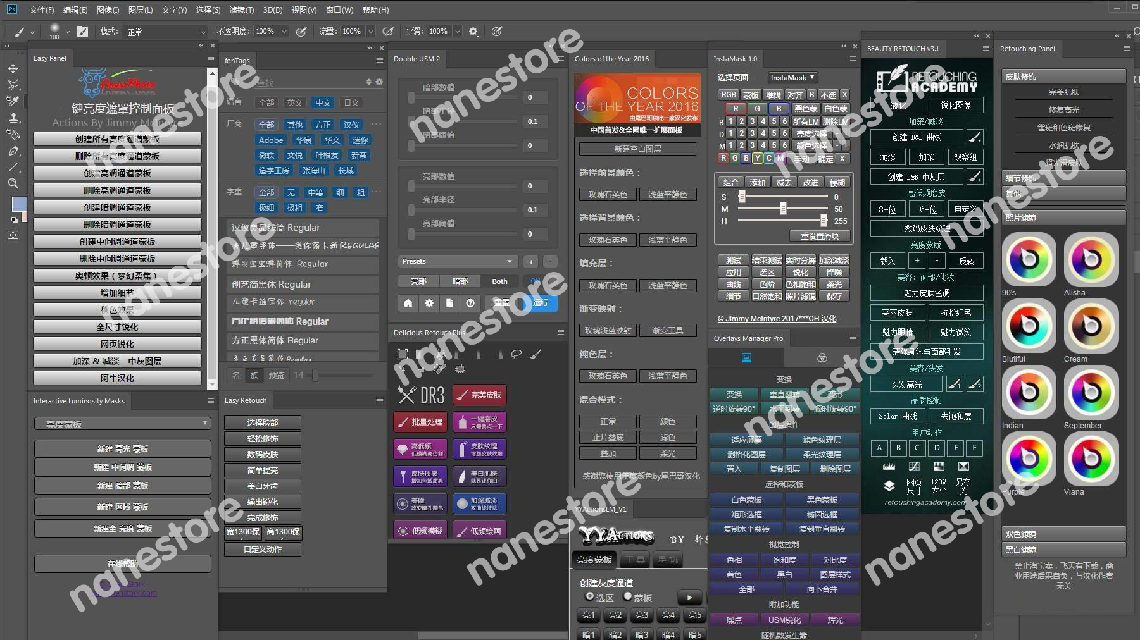Click the gear icon in fonTags search bar
The height and width of the screenshot is (640, 1140).
point(379,82)
